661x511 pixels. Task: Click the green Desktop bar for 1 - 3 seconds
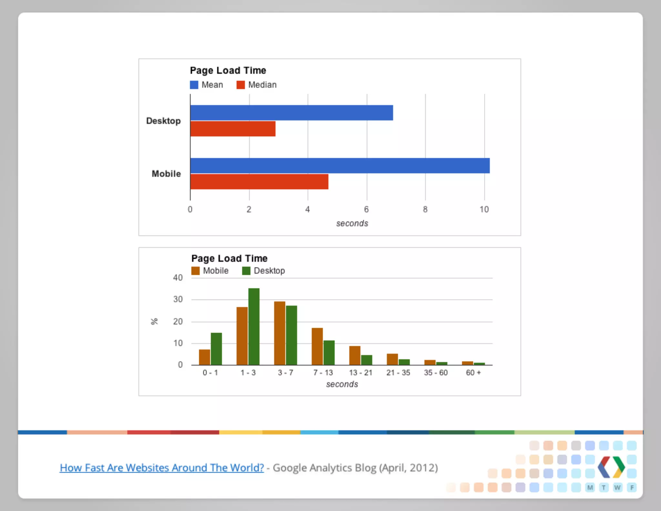coord(254,326)
